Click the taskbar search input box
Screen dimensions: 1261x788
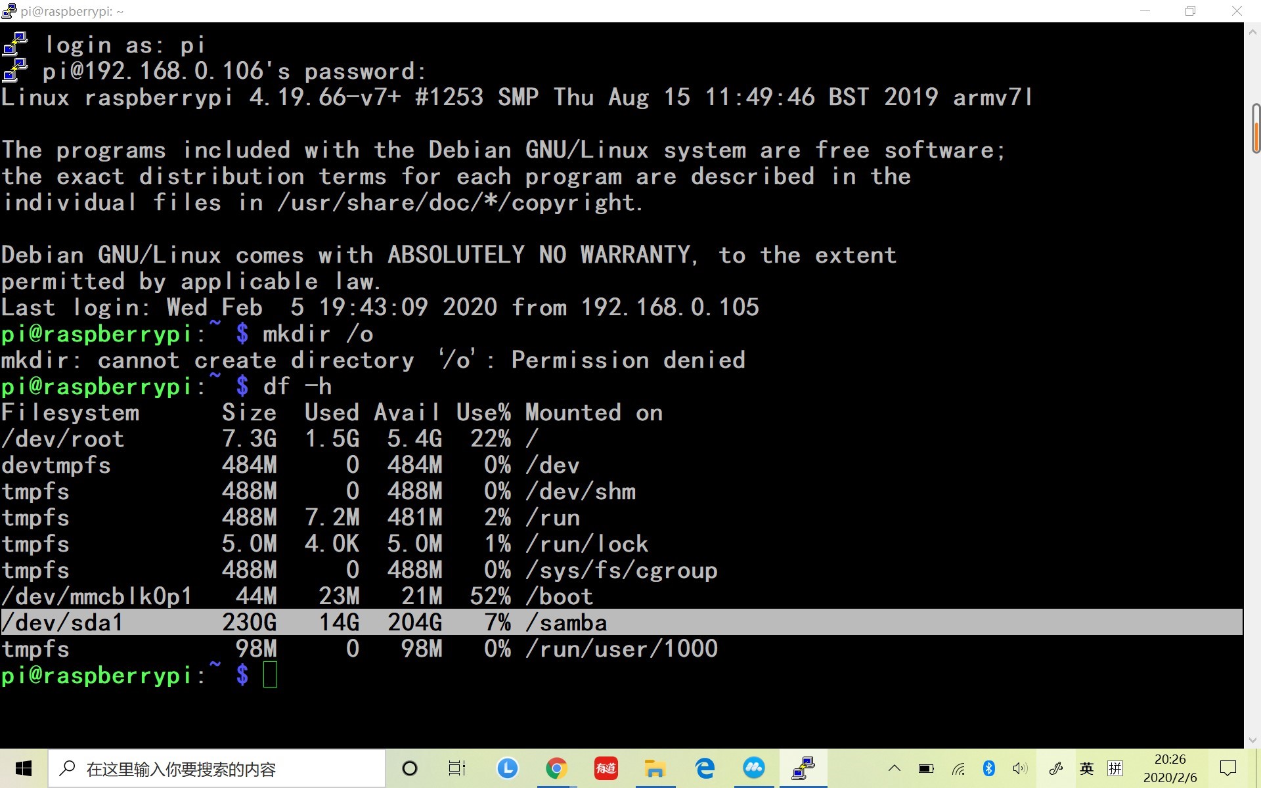pos(217,768)
